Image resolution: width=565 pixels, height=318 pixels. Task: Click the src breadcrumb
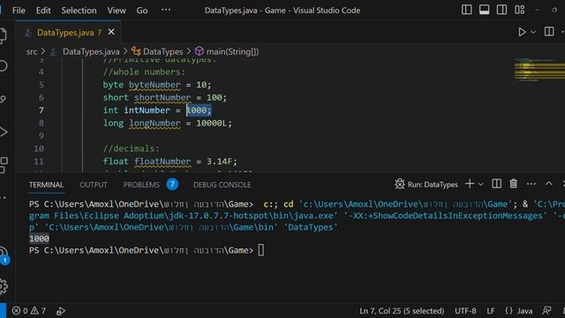[x=32, y=51]
